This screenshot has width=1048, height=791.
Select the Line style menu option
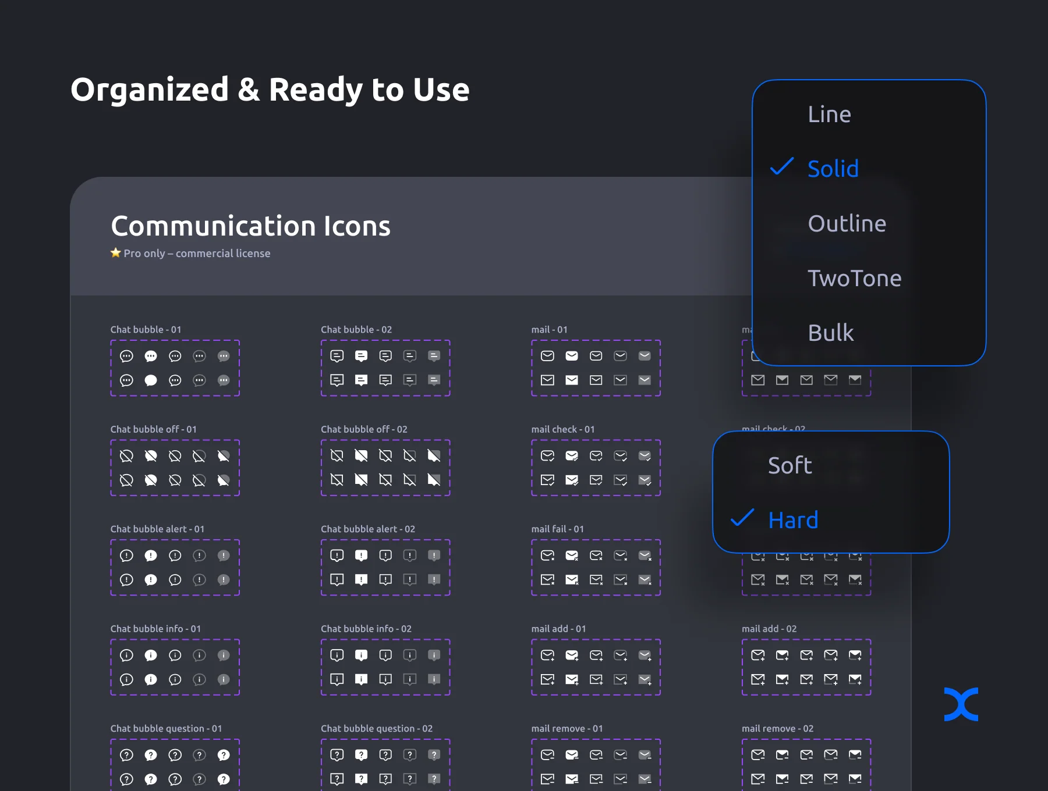(829, 115)
